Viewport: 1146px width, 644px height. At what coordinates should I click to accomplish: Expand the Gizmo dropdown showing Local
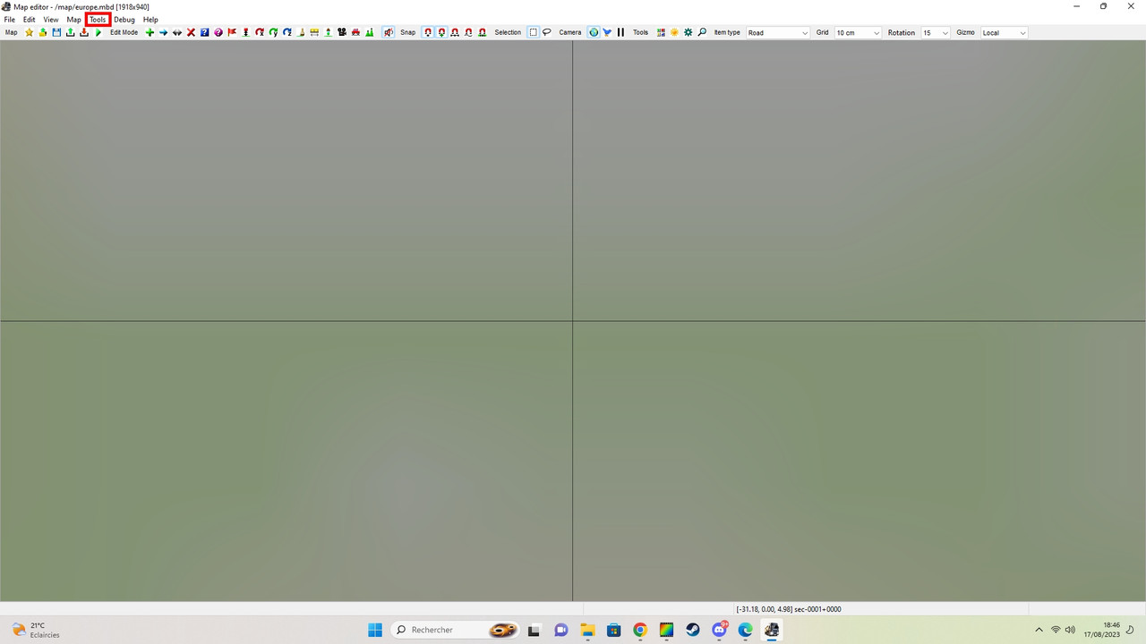pyautogui.click(x=1005, y=32)
